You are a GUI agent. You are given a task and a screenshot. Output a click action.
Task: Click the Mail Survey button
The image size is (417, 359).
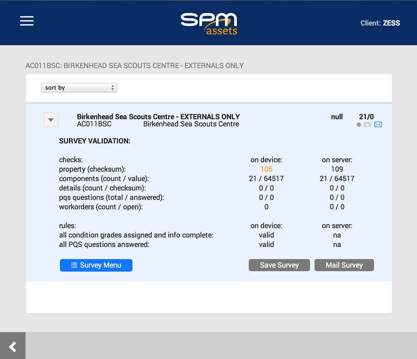coord(344,265)
